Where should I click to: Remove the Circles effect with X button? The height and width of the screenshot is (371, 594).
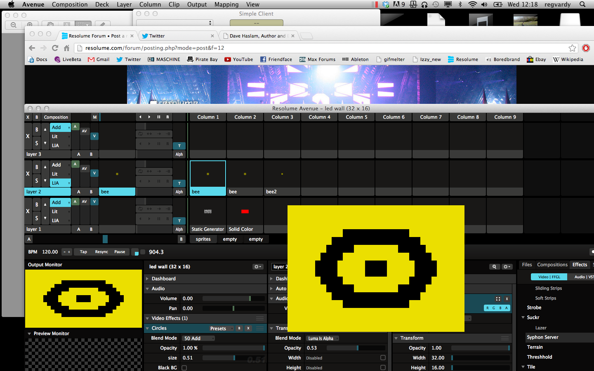click(248, 329)
